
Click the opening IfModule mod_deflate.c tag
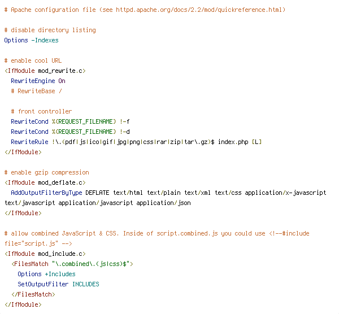click(x=45, y=182)
